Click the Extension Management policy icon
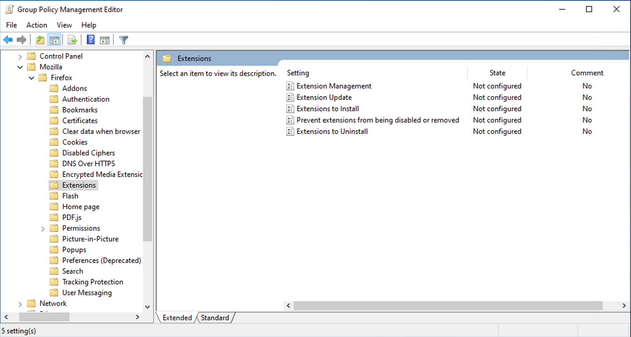Screen dimensions: 631x337 point(290,86)
